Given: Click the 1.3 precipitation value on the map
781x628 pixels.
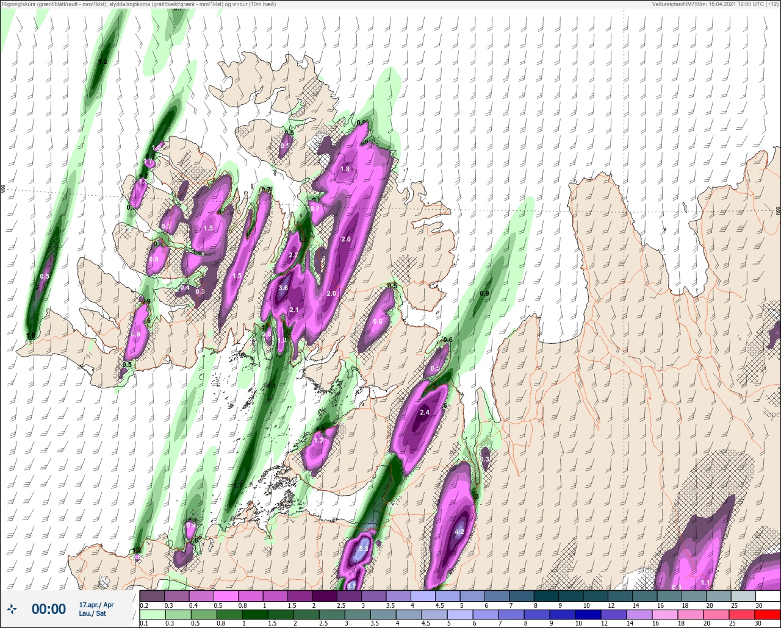Looking at the screenshot, I should (318, 440).
